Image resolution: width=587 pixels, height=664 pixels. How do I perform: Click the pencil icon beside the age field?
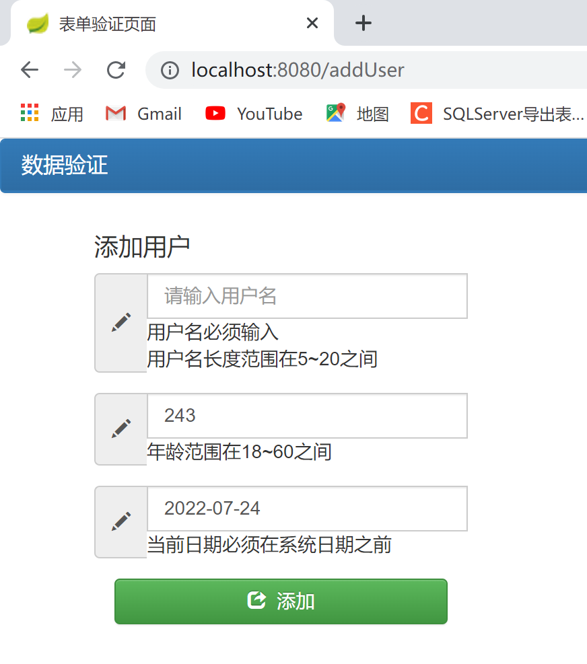[x=120, y=429]
